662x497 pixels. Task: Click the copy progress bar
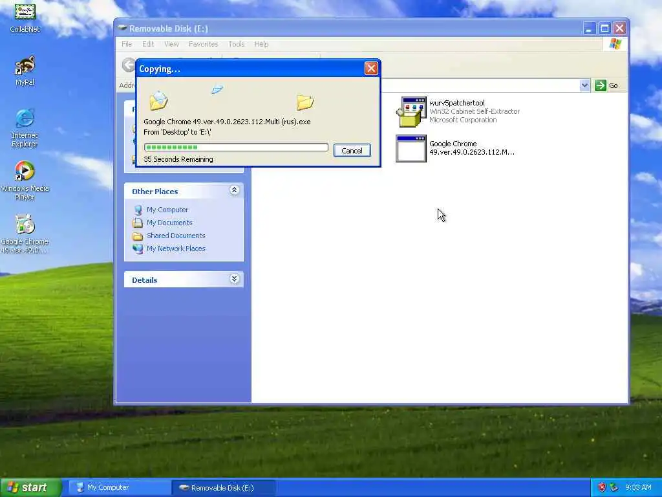[x=236, y=147]
